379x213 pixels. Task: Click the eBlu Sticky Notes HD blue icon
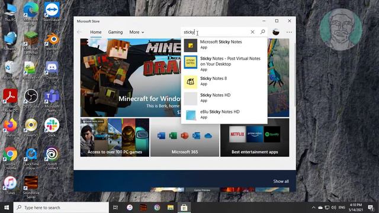pyautogui.click(x=191, y=115)
